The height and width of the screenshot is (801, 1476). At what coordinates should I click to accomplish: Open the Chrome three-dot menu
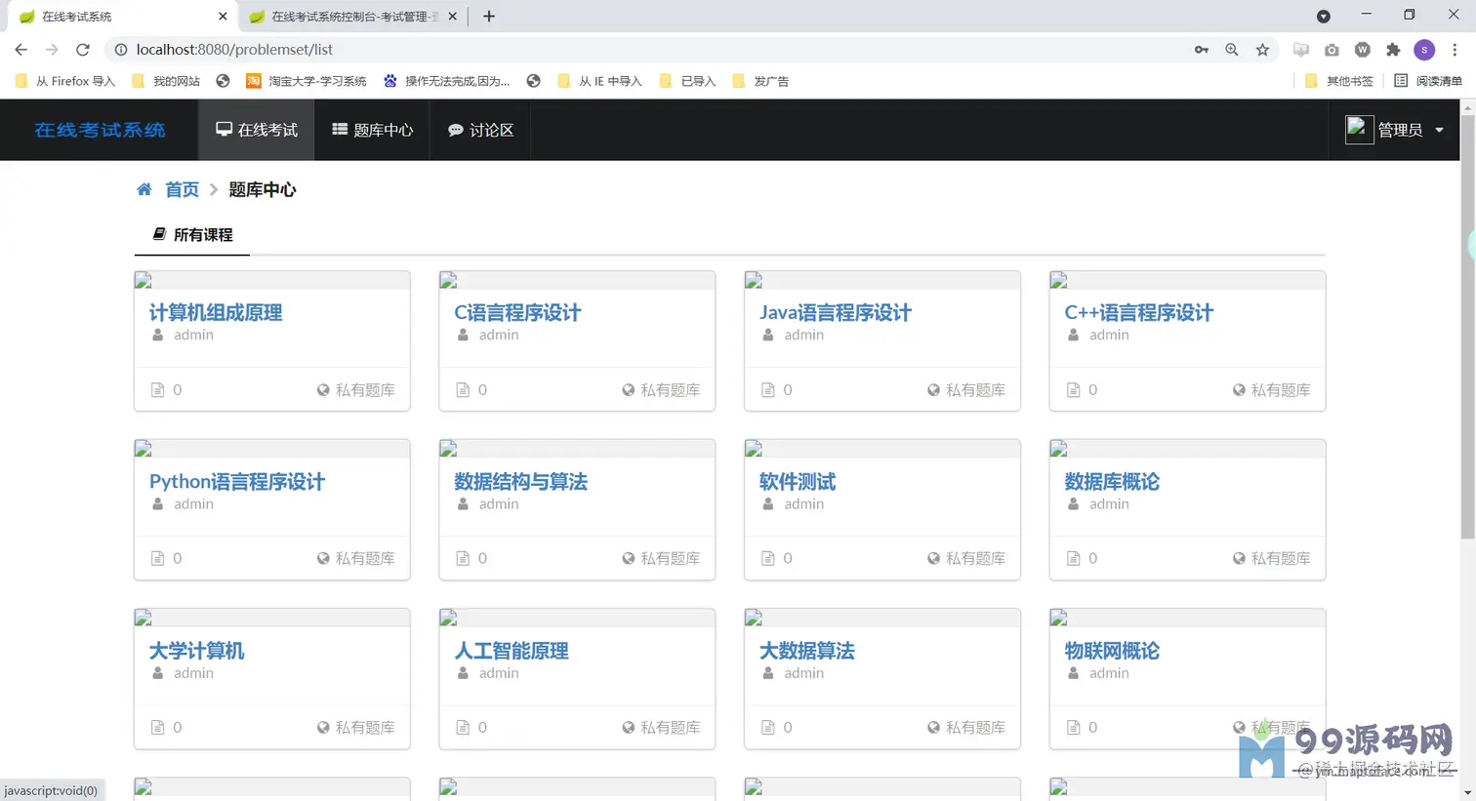(1455, 49)
